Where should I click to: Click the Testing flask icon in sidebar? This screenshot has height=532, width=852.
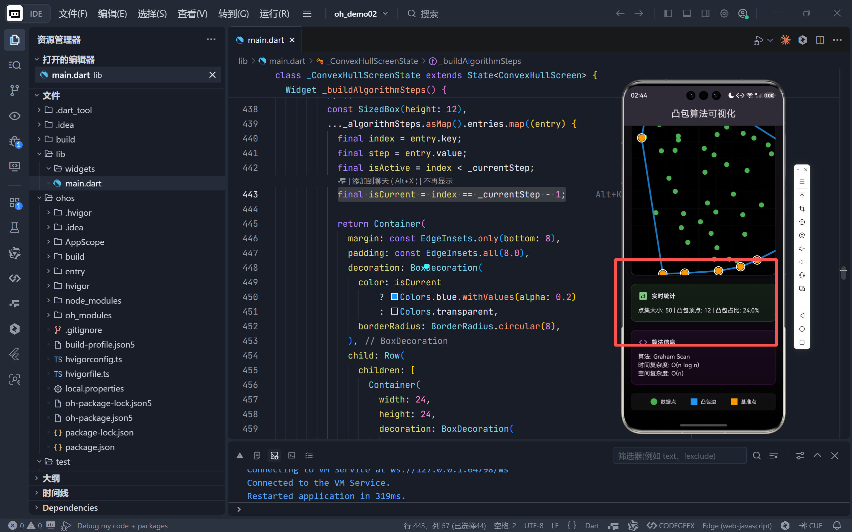(14, 228)
